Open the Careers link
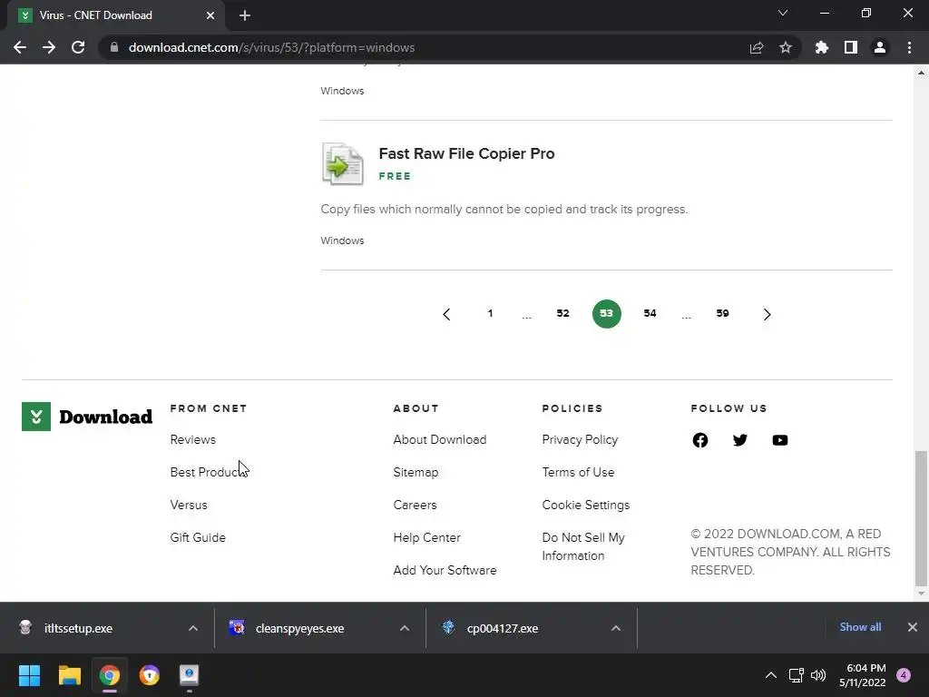Image resolution: width=929 pixels, height=697 pixels. [415, 505]
